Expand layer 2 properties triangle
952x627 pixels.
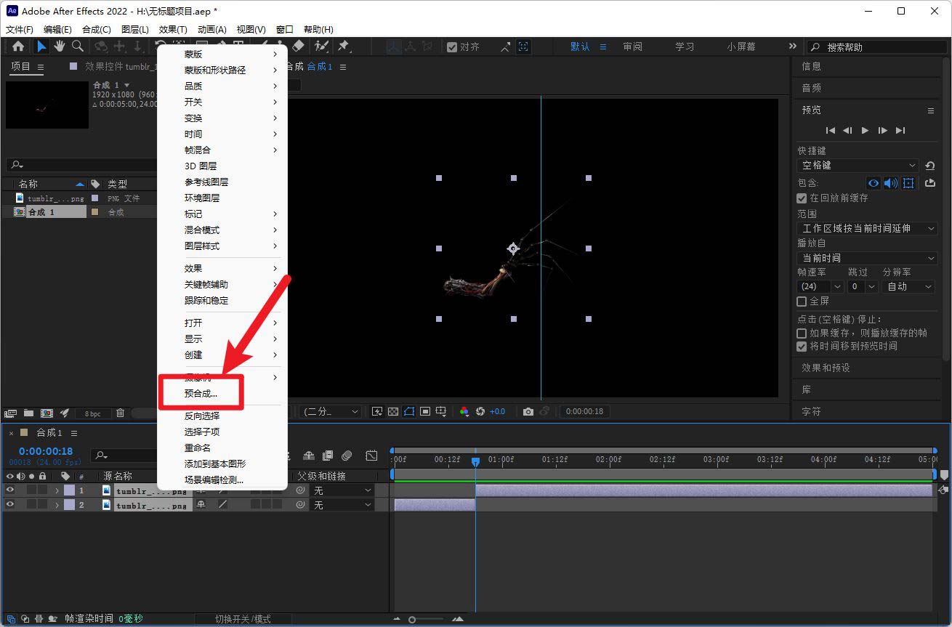[x=57, y=505]
